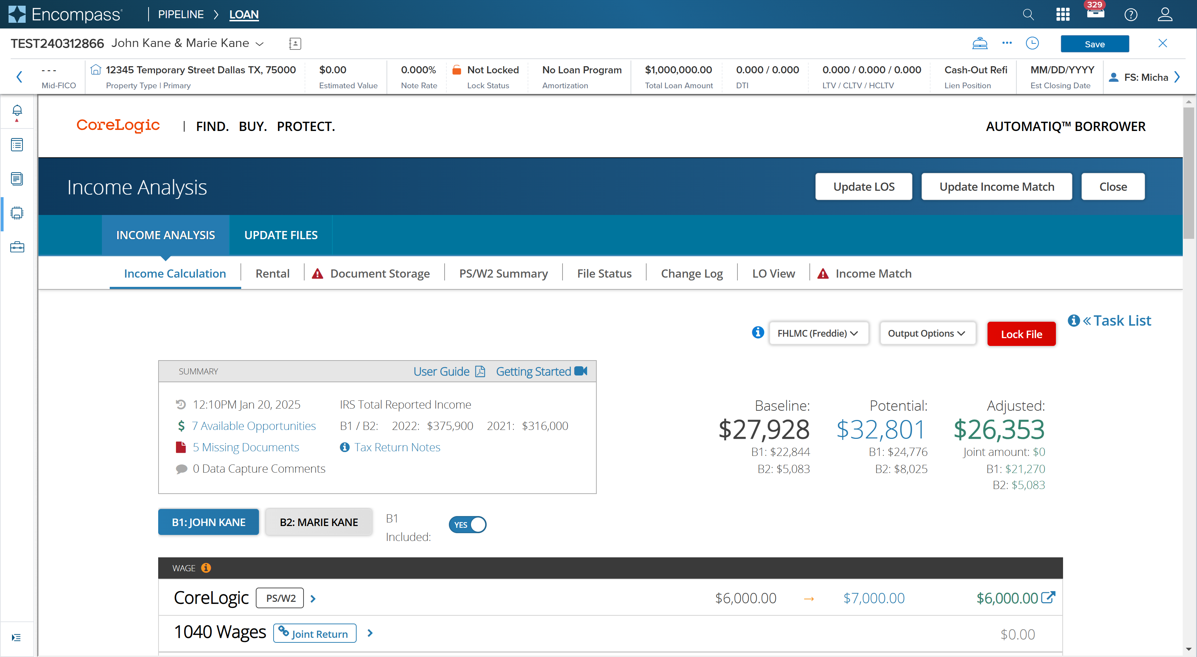Click the Document Storage warning triangle icon
The height and width of the screenshot is (657, 1197).
pyautogui.click(x=317, y=274)
